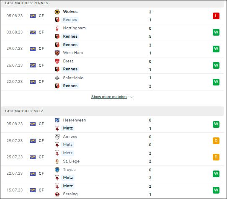This screenshot has height=199, width=227.
Task: Click the Amiens club crest icon
Action: 57,137
